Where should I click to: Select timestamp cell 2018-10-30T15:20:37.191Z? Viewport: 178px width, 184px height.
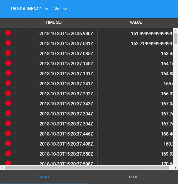(66, 74)
